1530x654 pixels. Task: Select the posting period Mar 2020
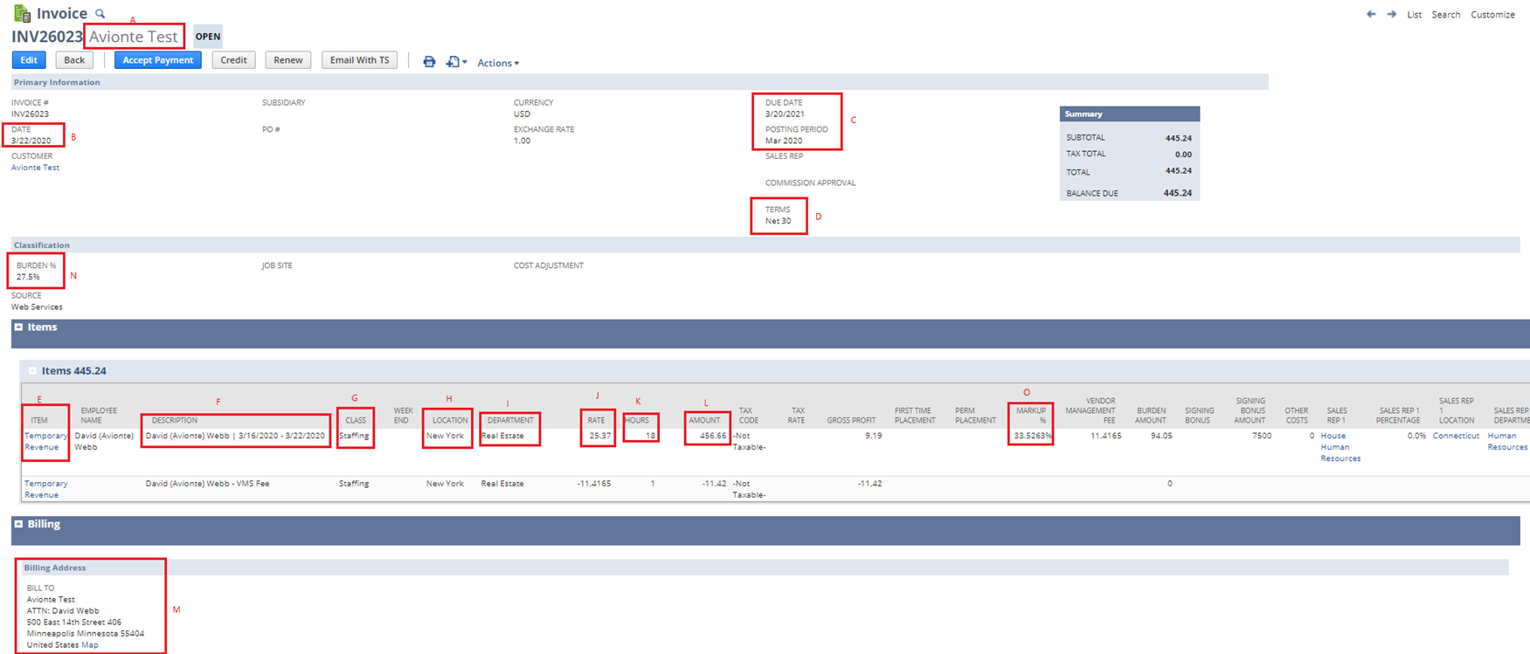(784, 141)
